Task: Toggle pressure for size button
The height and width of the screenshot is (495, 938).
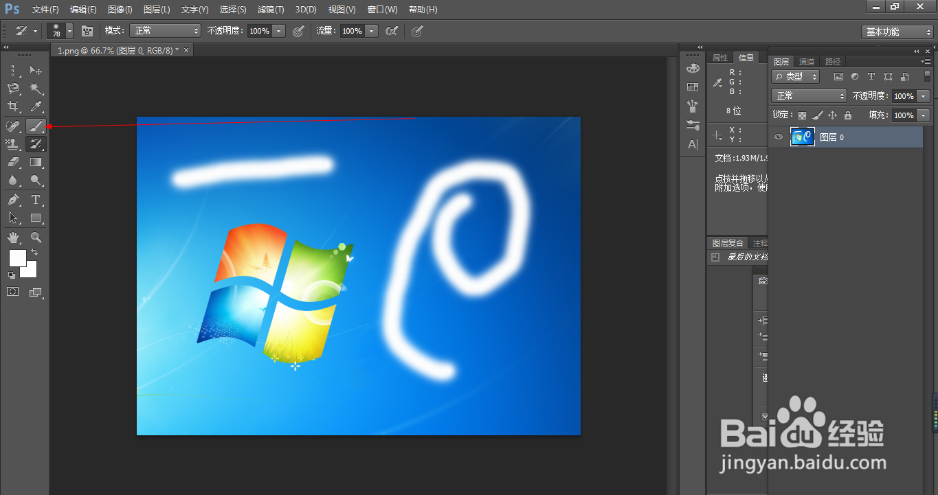Action: [x=417, y=31]
